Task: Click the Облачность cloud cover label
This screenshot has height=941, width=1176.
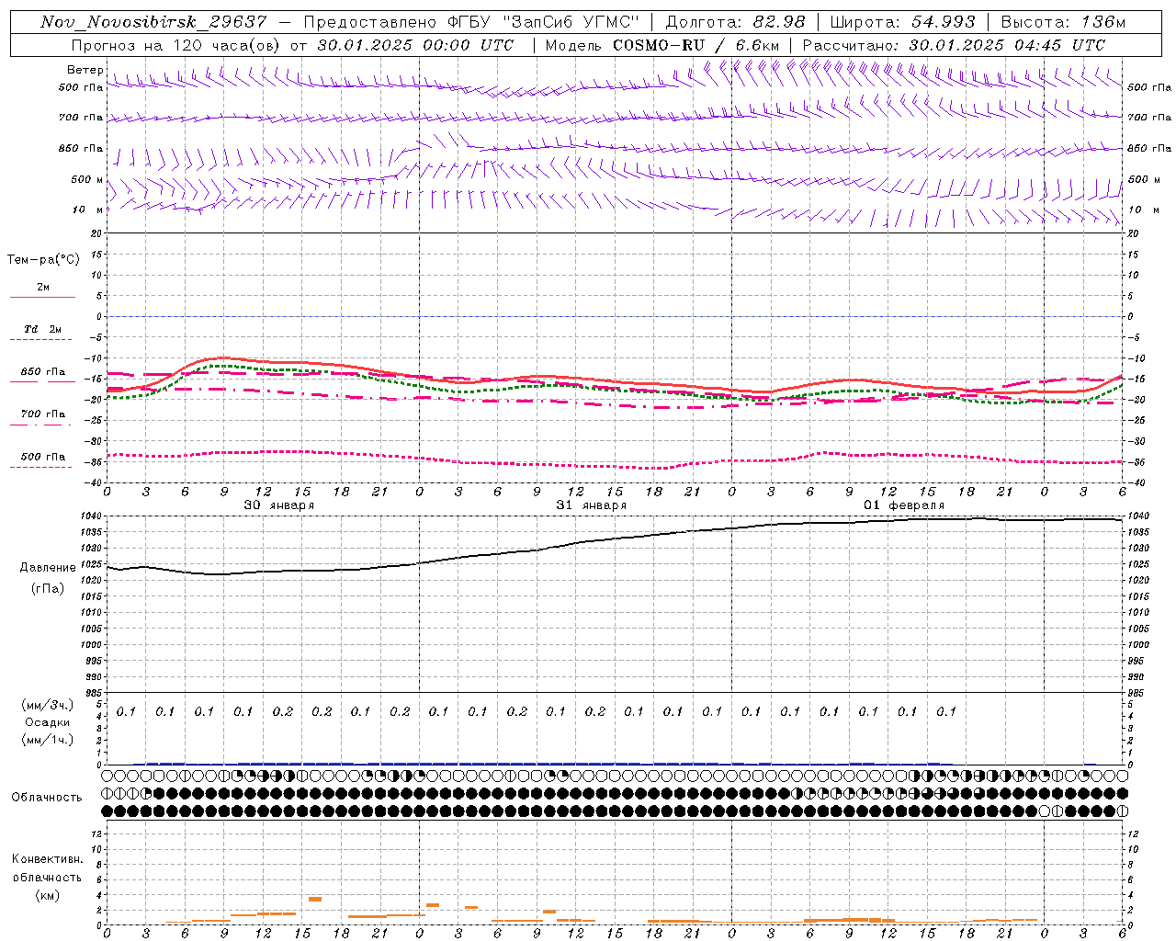Action: pos(47,797)
